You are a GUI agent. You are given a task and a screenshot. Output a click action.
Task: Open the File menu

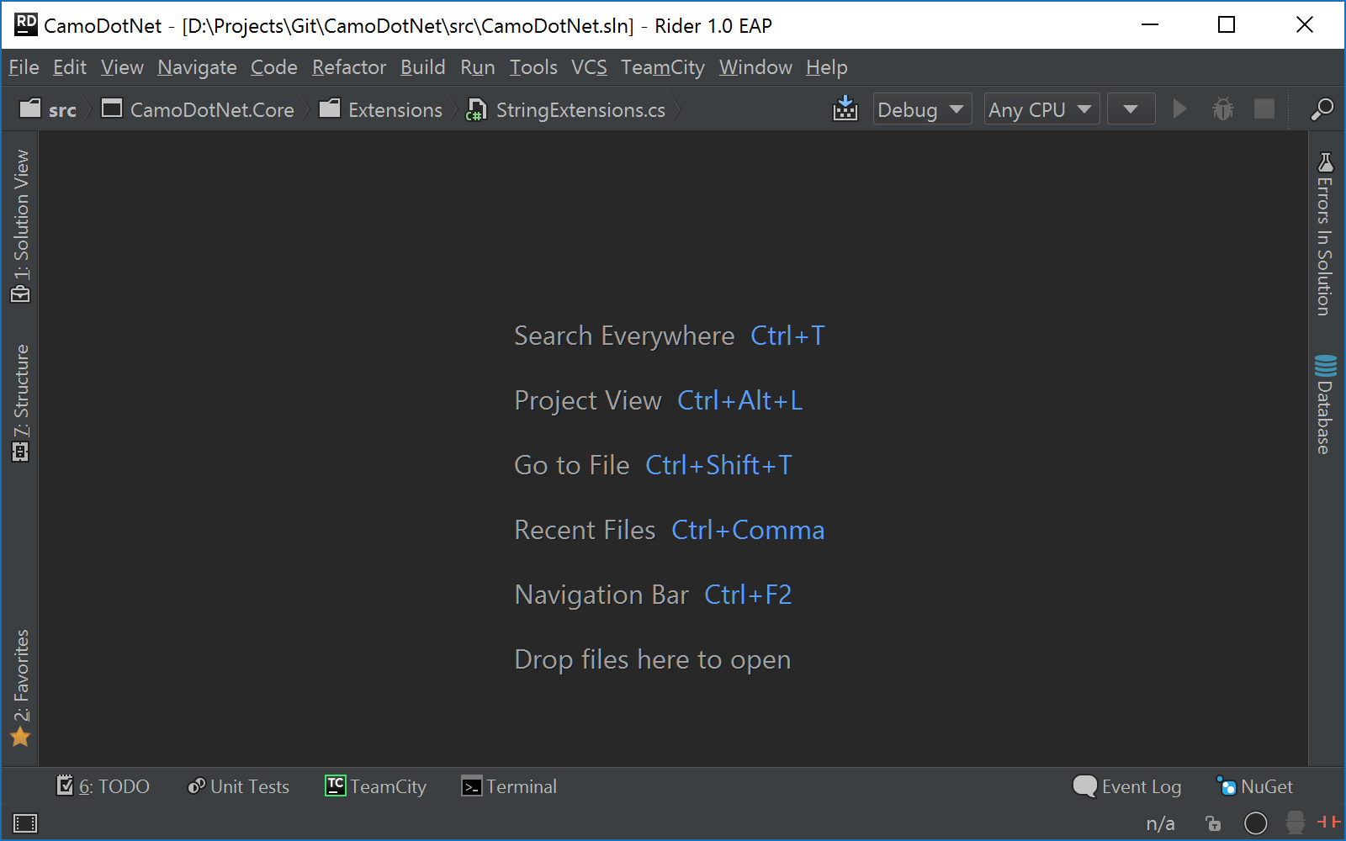pyautogui.click(x=24, y=67)
